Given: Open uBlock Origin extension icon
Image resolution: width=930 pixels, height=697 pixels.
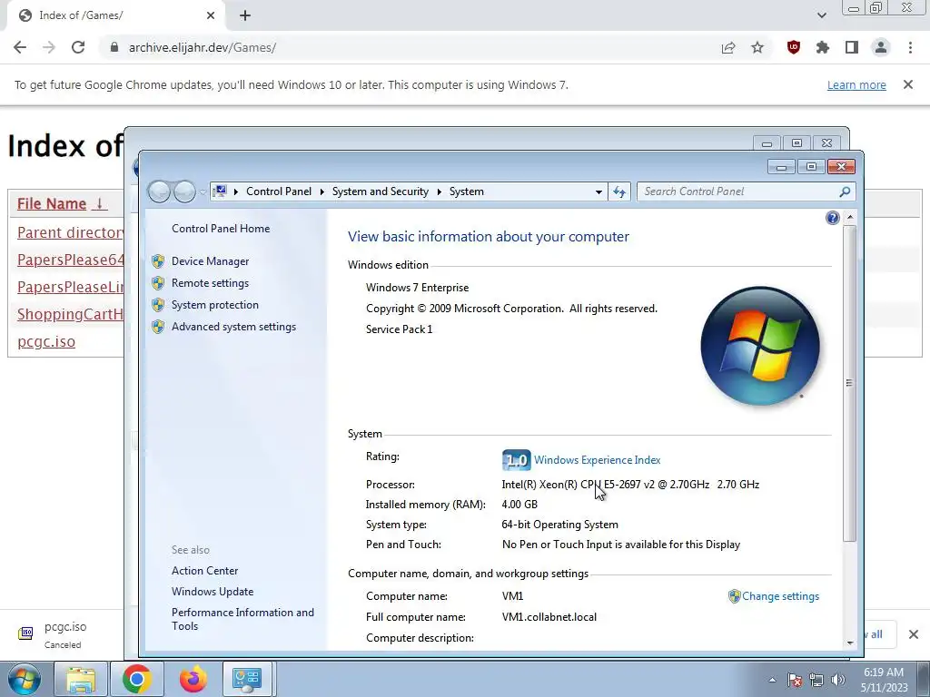Looking at the screenshot, I should coord(794,47).
